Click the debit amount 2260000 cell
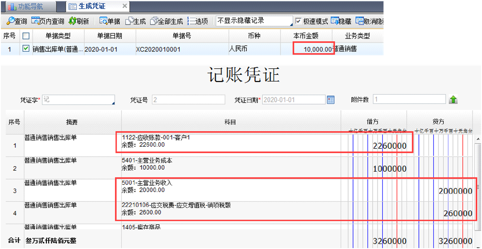The image size is (482, 249). (x=374, y=146)
